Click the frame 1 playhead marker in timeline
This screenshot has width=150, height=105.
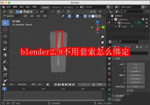(x=4, y=89)
